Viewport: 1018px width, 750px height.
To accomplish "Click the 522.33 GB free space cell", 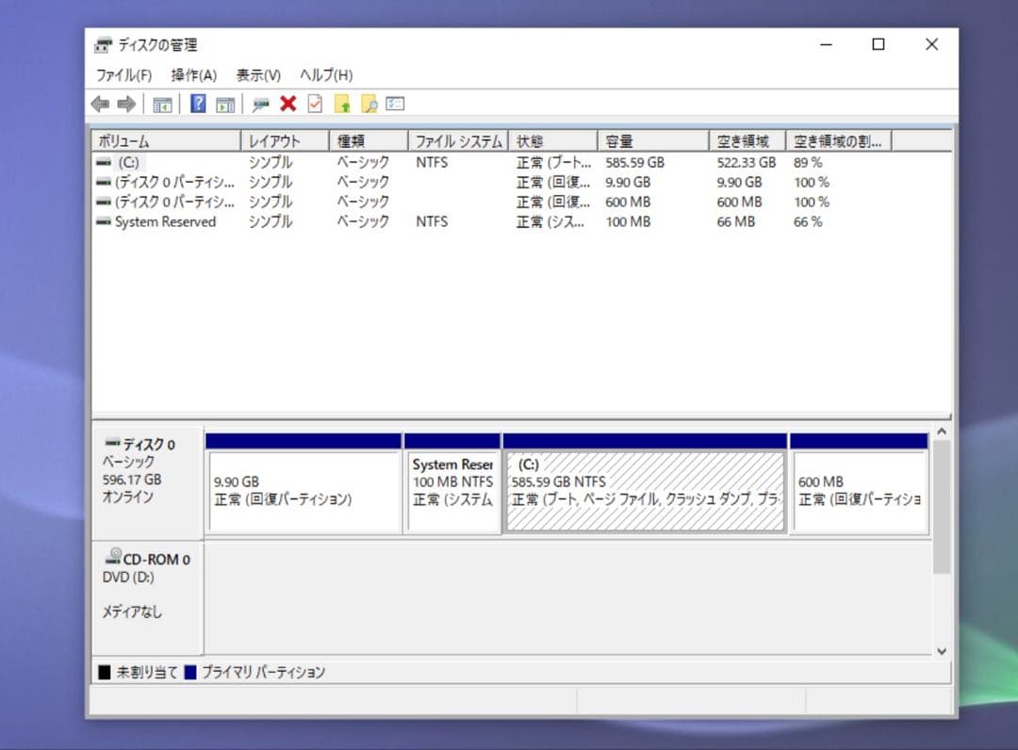I will coord(746,162).
